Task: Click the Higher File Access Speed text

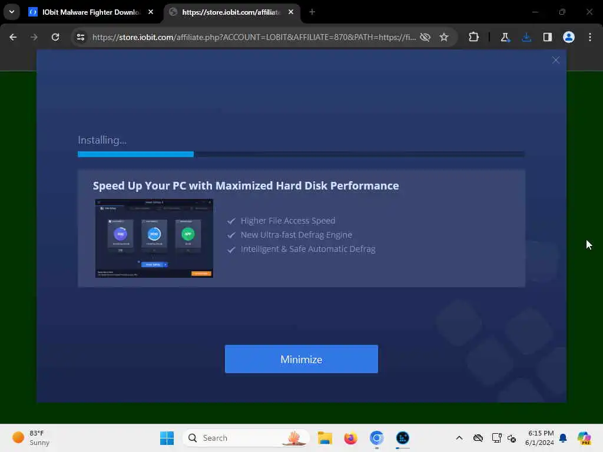Action: pyautogui.click(x=287, y=221)
